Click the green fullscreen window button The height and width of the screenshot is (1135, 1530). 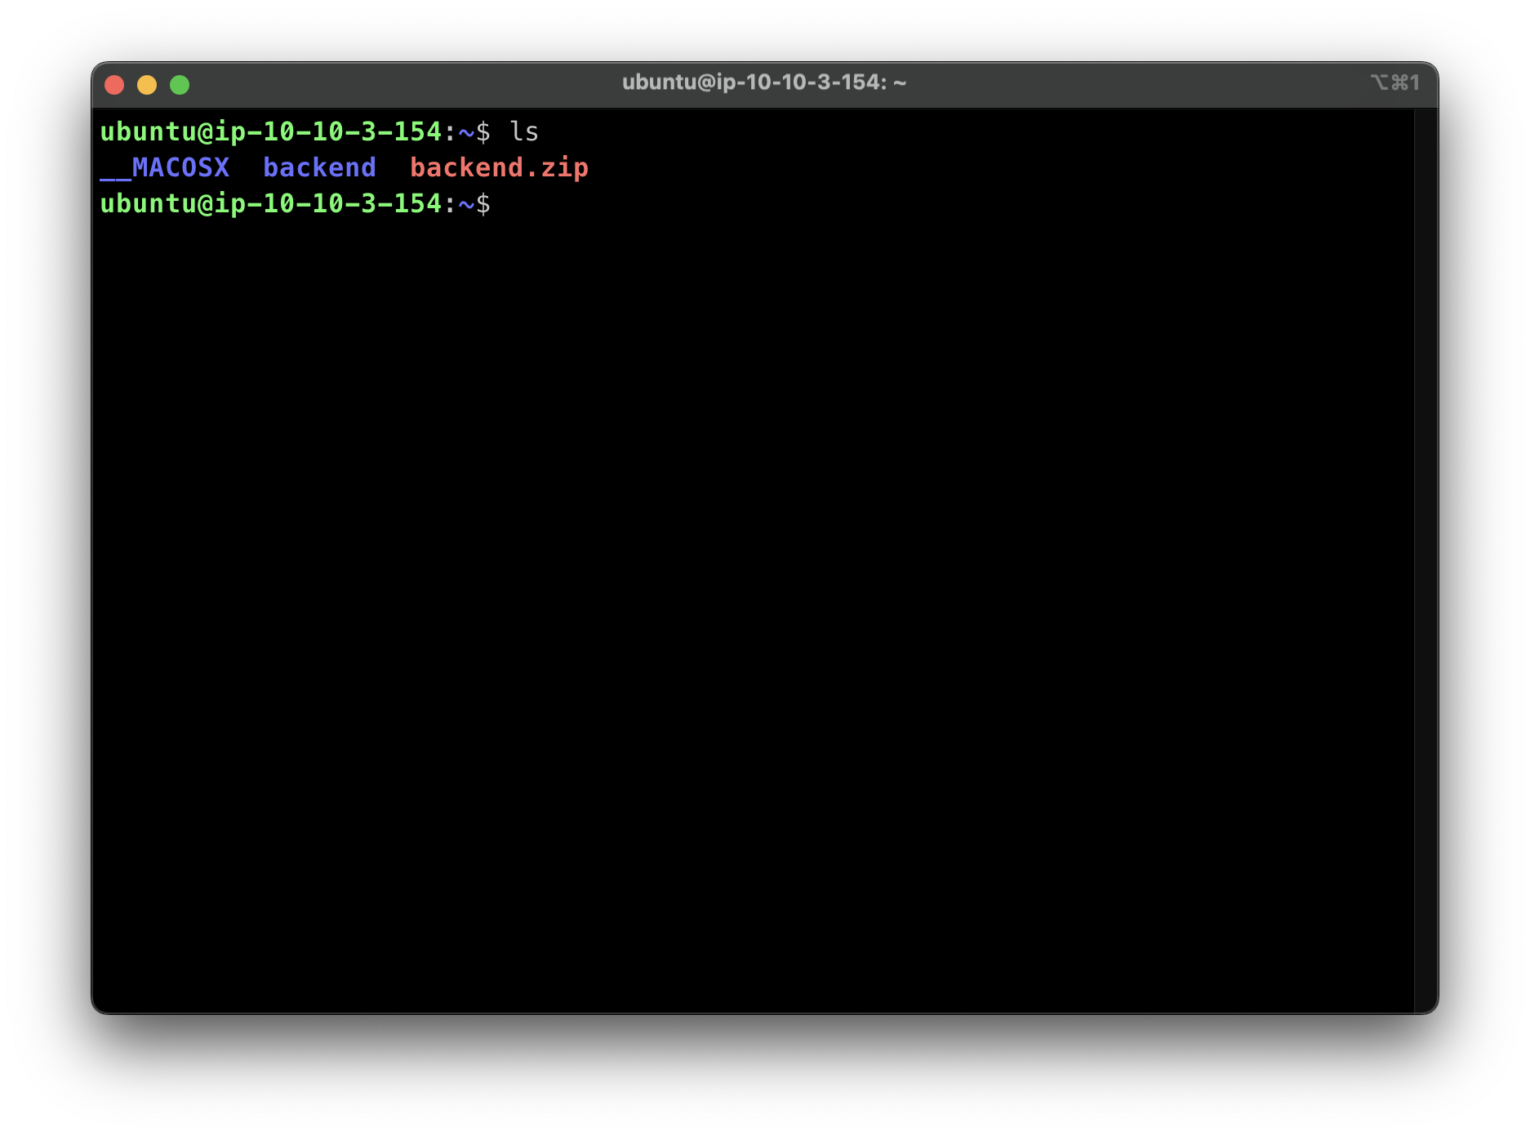click(x=179, y=84)
